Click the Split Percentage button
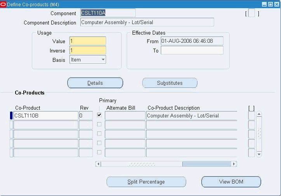 tap(146, 182)
